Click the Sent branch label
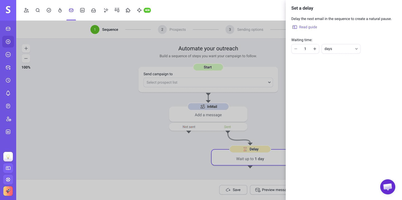The width and height of the screenshot is (402, 200). 228,127
